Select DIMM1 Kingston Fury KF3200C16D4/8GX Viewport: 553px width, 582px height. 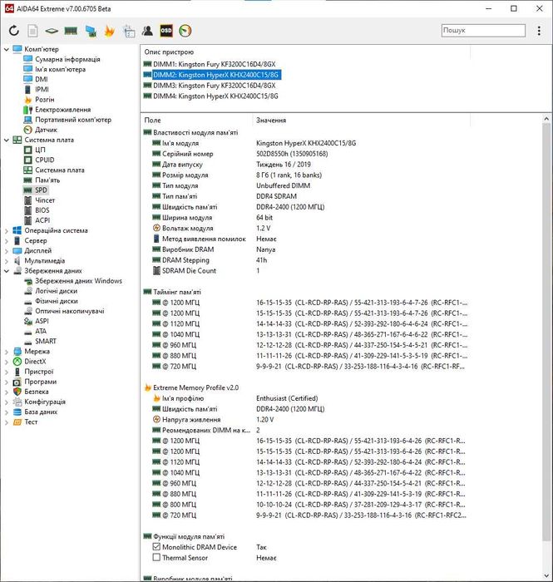click(x=215, y=64)
